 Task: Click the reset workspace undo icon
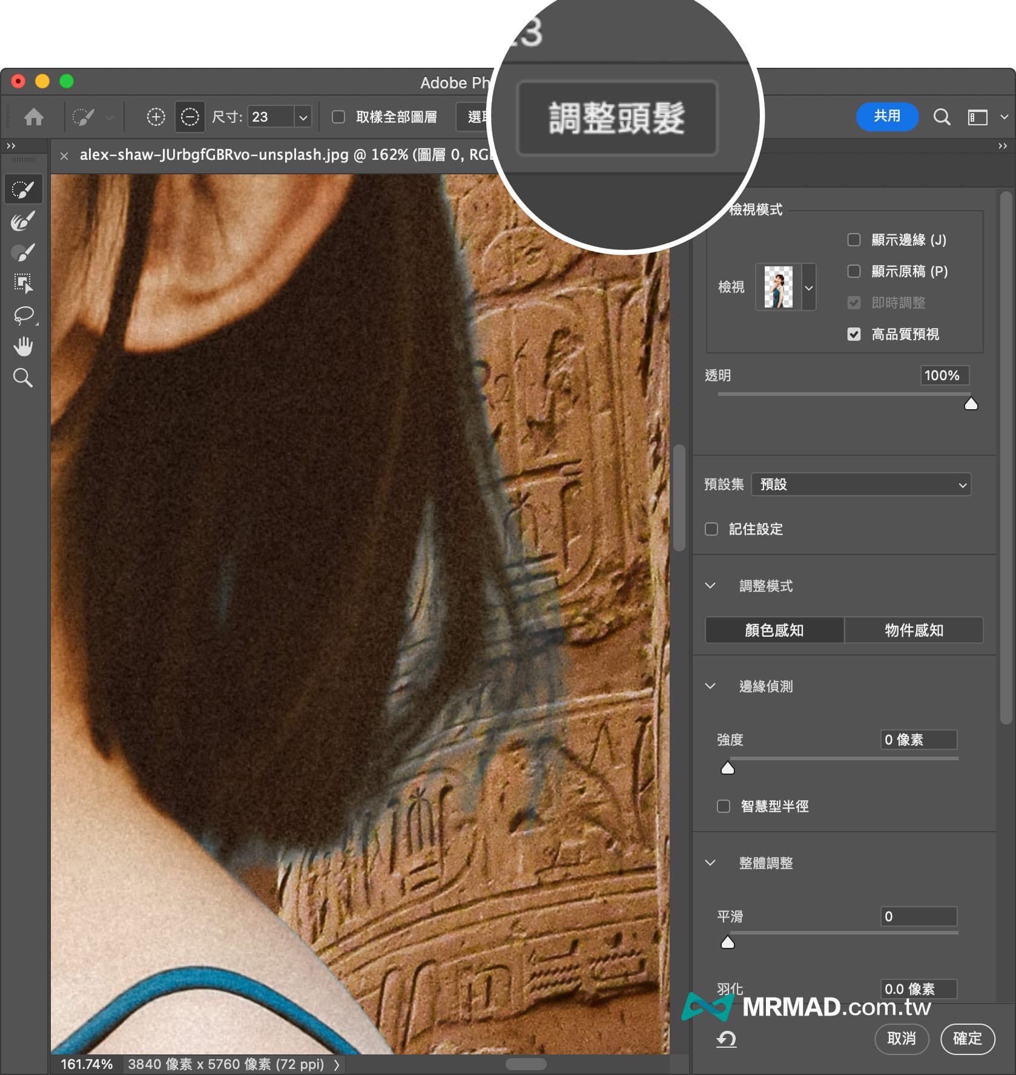tap(726, 1039)
